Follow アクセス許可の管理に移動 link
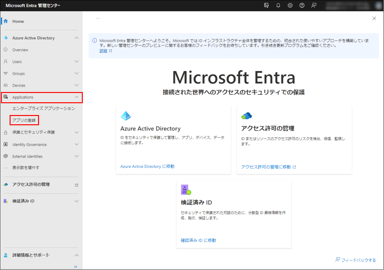Image resolution: width=384 pixels, height=270 pixels. click(x=266, y=167)
